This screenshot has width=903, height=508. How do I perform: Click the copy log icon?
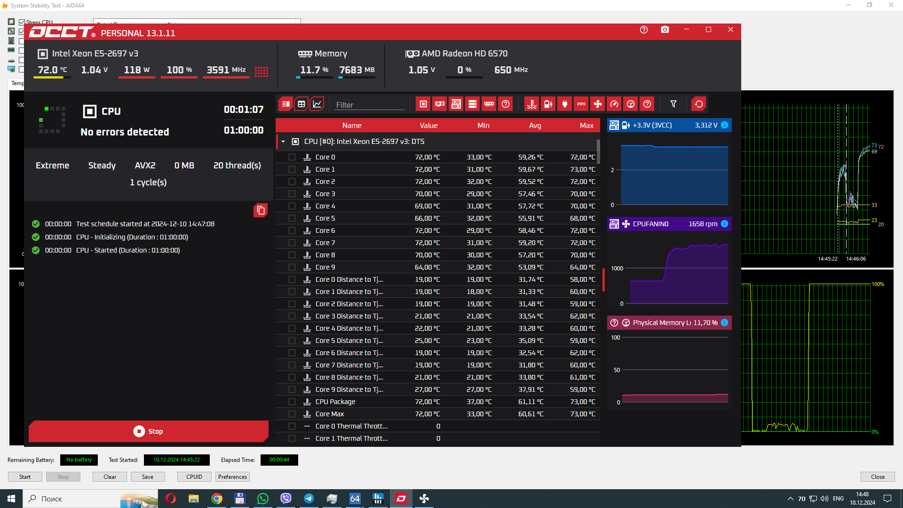pyautogui.click(x=261, y=210)
